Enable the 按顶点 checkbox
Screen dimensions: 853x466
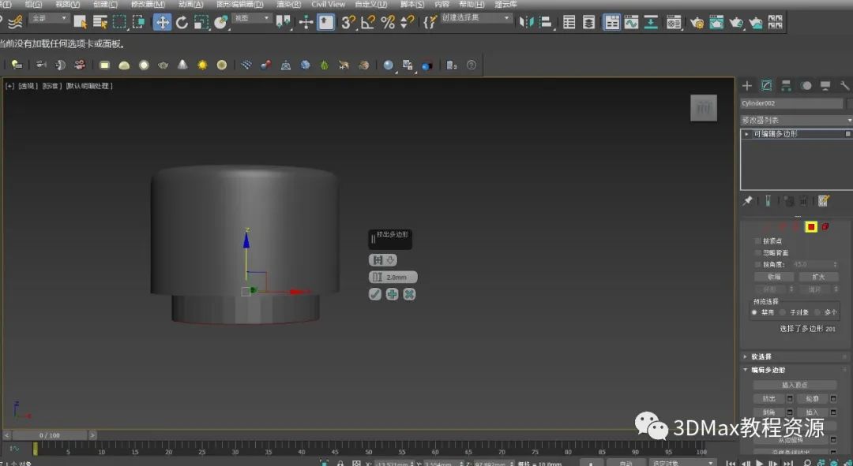pos(758,241)
